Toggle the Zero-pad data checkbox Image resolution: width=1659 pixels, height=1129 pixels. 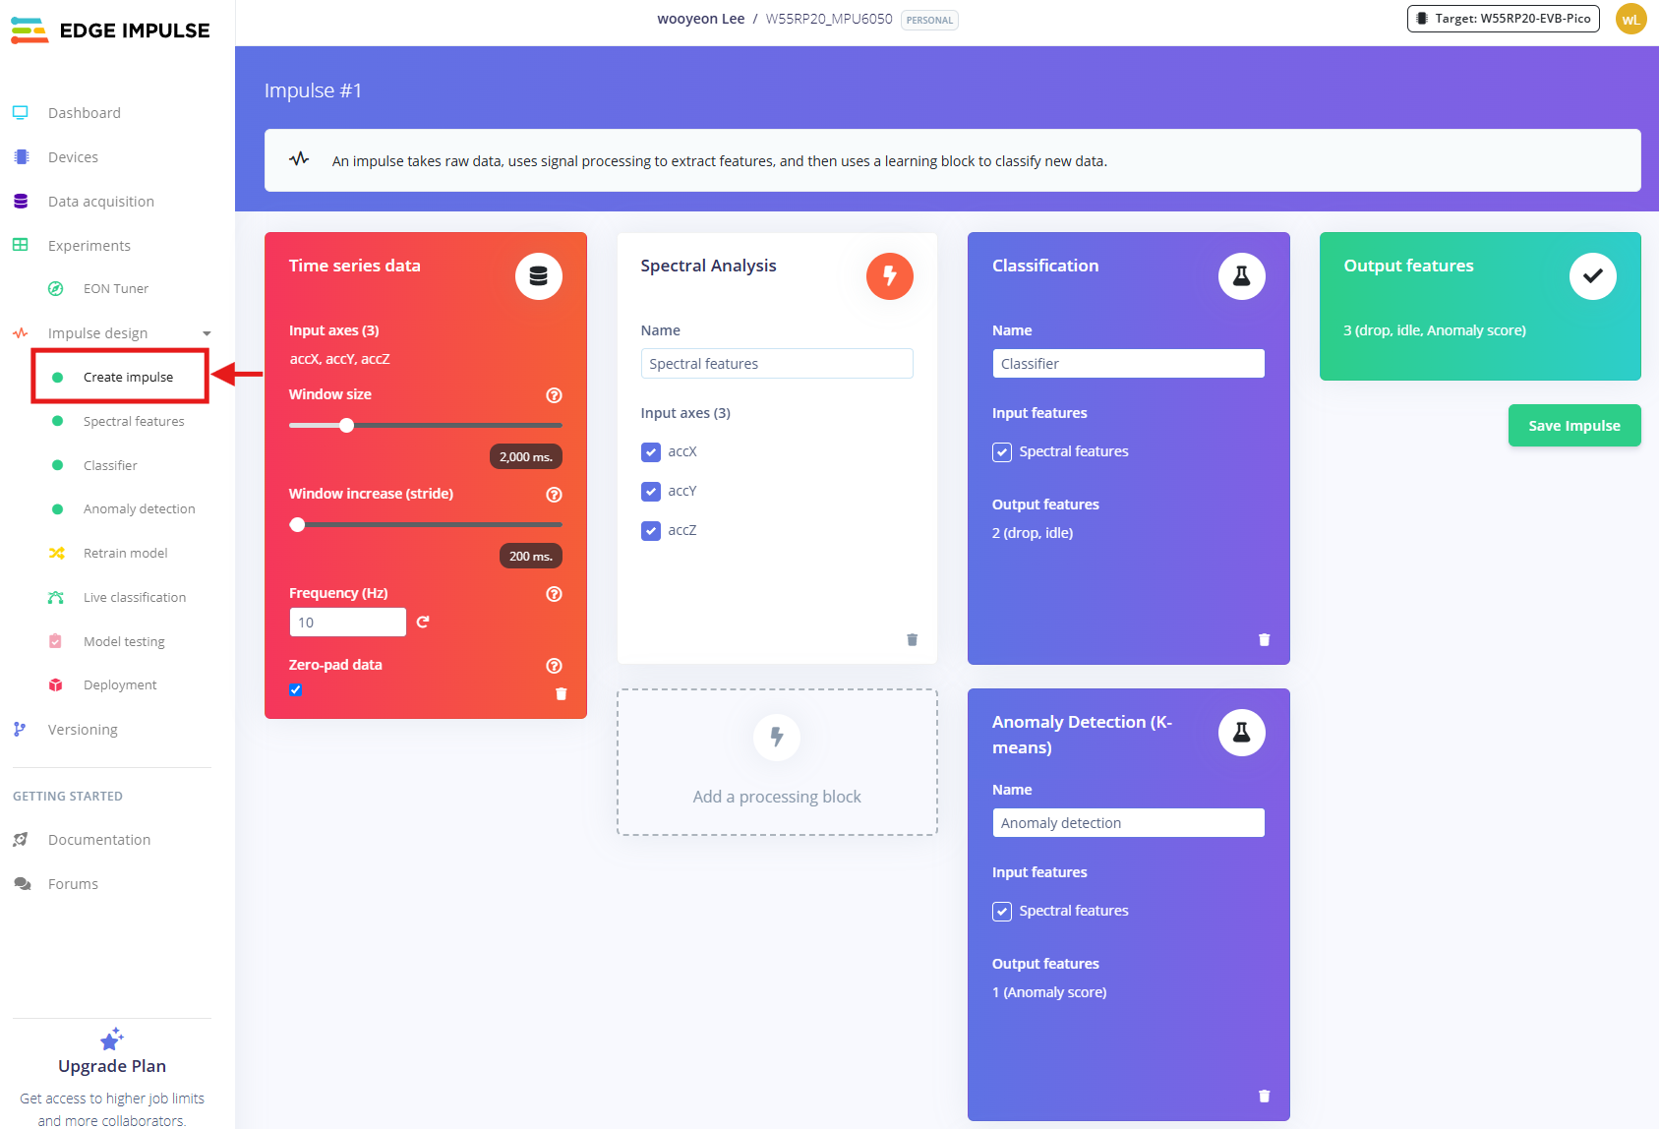click(296, 690)
